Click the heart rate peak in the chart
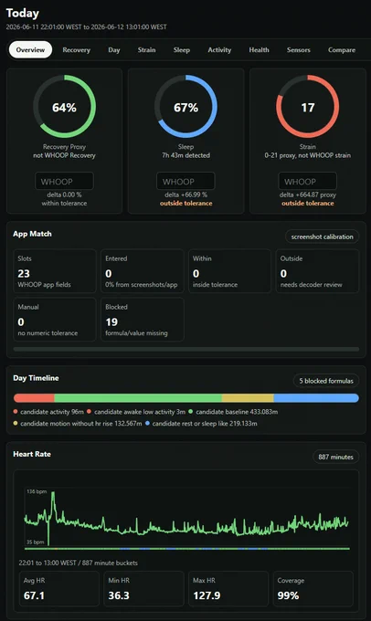The width and height of the screenshot is (371, 621). point(53,493)
